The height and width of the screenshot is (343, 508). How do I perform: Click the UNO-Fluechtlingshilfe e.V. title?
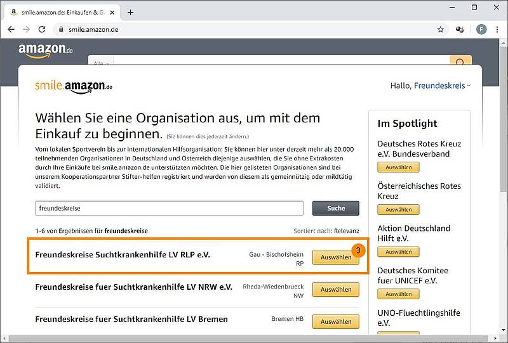[x=418, y=318]
